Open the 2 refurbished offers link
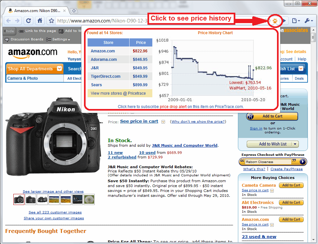The width and height of the screenshot is (318, 244). point(122,157)
